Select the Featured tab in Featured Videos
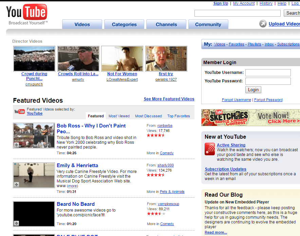Screen dimensions: 300x236 (x=96, y=116)
